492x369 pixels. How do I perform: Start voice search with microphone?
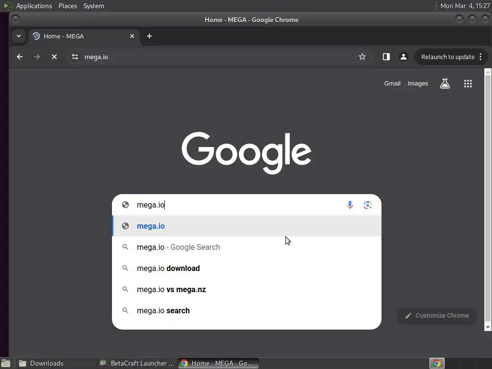coord(350,205)
